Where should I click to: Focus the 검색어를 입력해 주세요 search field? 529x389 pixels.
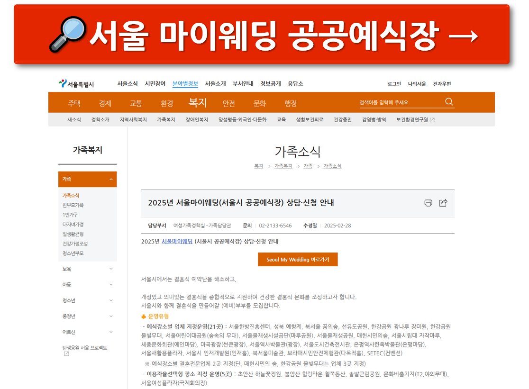[401, 102]
